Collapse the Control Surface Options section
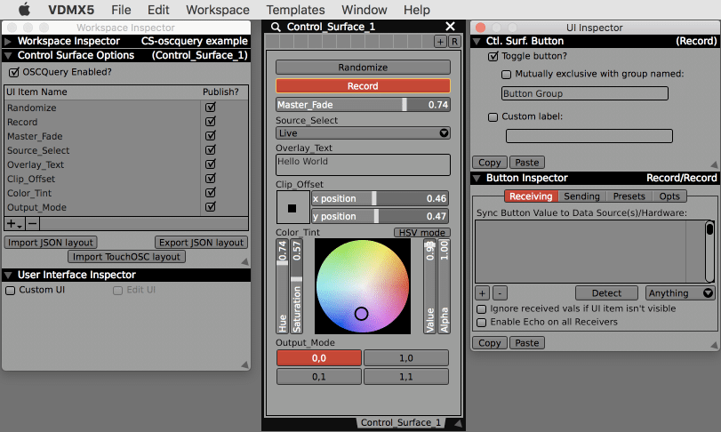This screenshot has height=432, width=721. pyautogui.click(x=8, y=56)
